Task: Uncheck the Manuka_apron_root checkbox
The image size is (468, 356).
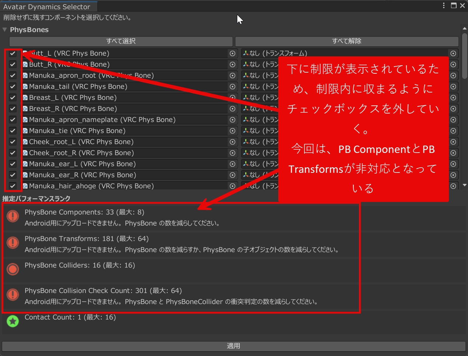Action: pyautogui.click(x=13, y=76)
